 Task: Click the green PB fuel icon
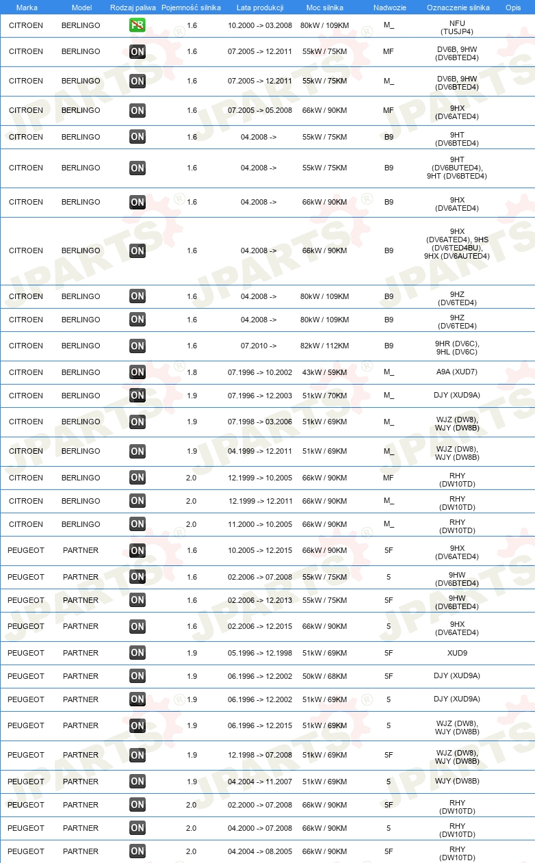point(138,25)
